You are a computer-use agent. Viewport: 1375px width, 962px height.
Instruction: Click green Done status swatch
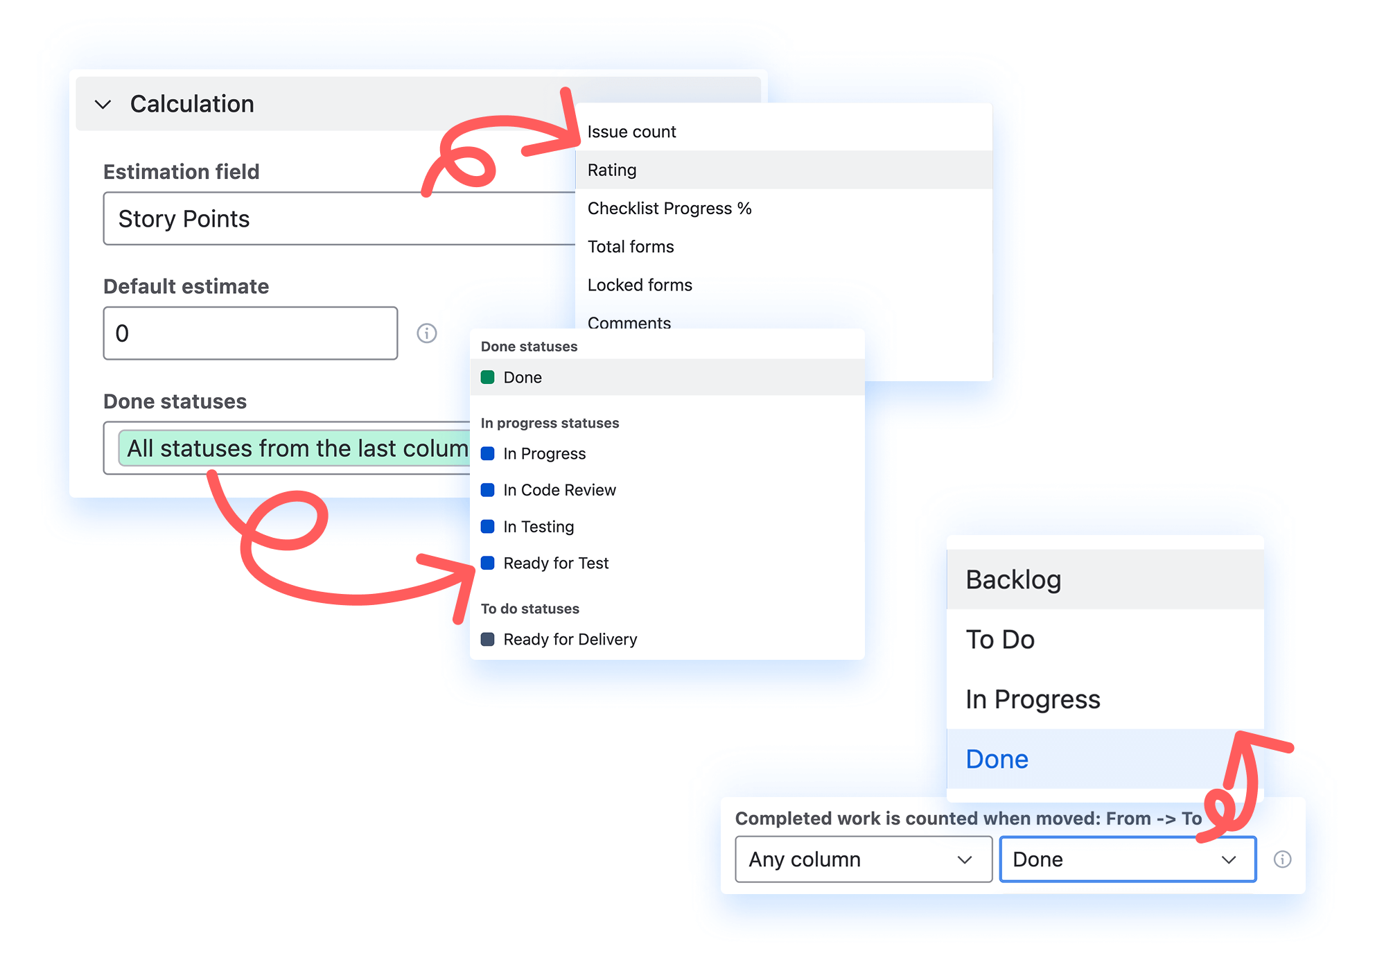tap(488, 377)
